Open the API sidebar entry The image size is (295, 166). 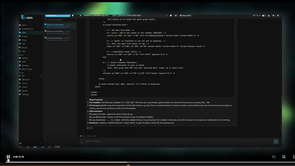[23, 76]
